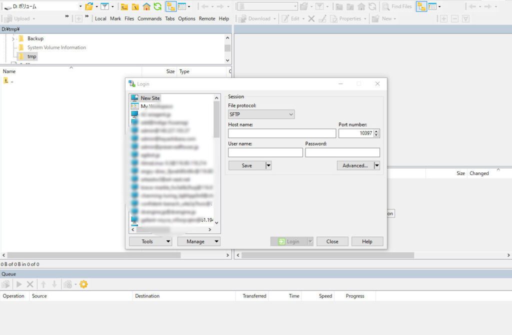Open the Tabs menu
512x335 pixels.
170,18
